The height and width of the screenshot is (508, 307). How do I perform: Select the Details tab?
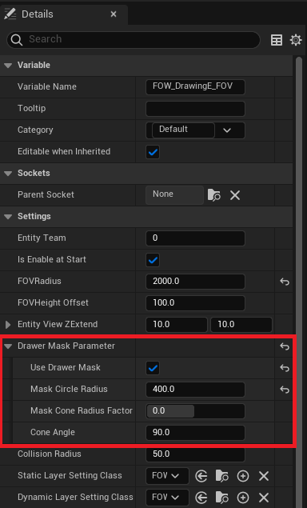click(38, 14)
